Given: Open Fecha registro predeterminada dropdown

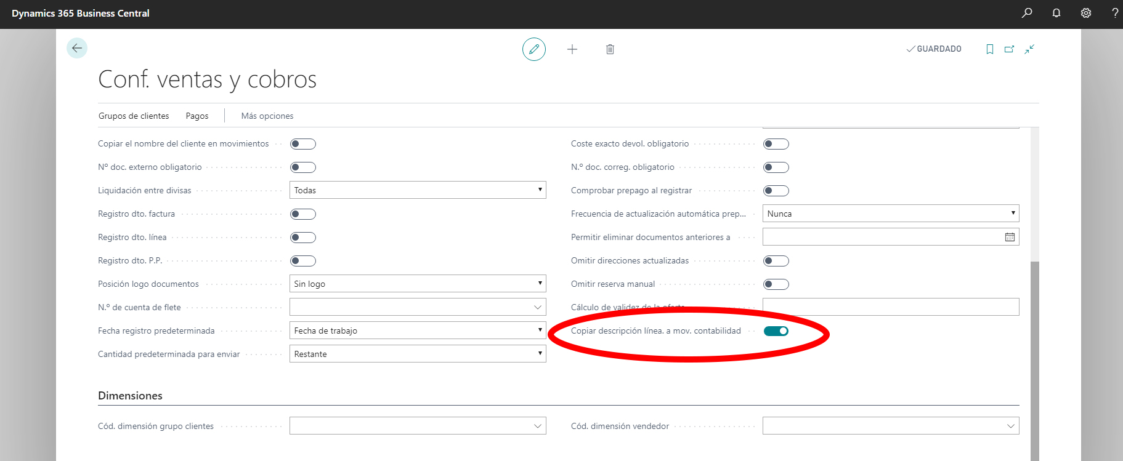Looking at the screenshot, I should [418, 331].
